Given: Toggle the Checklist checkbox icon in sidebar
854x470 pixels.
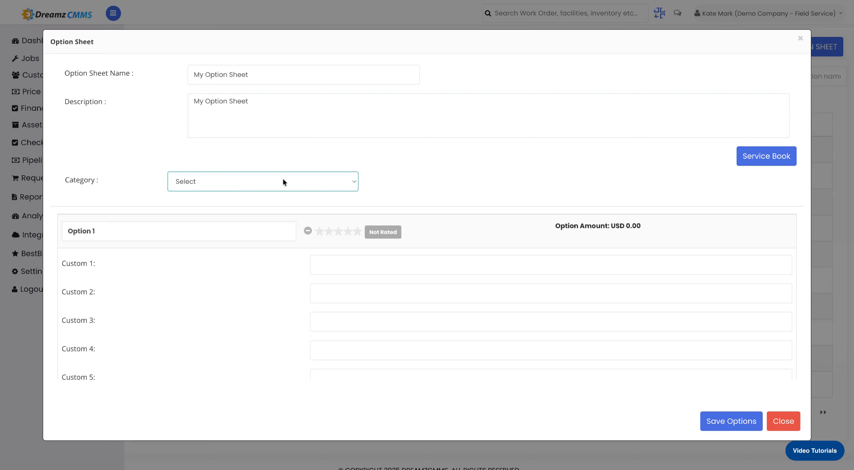Looking at the screenshot, I should (15, 142).
